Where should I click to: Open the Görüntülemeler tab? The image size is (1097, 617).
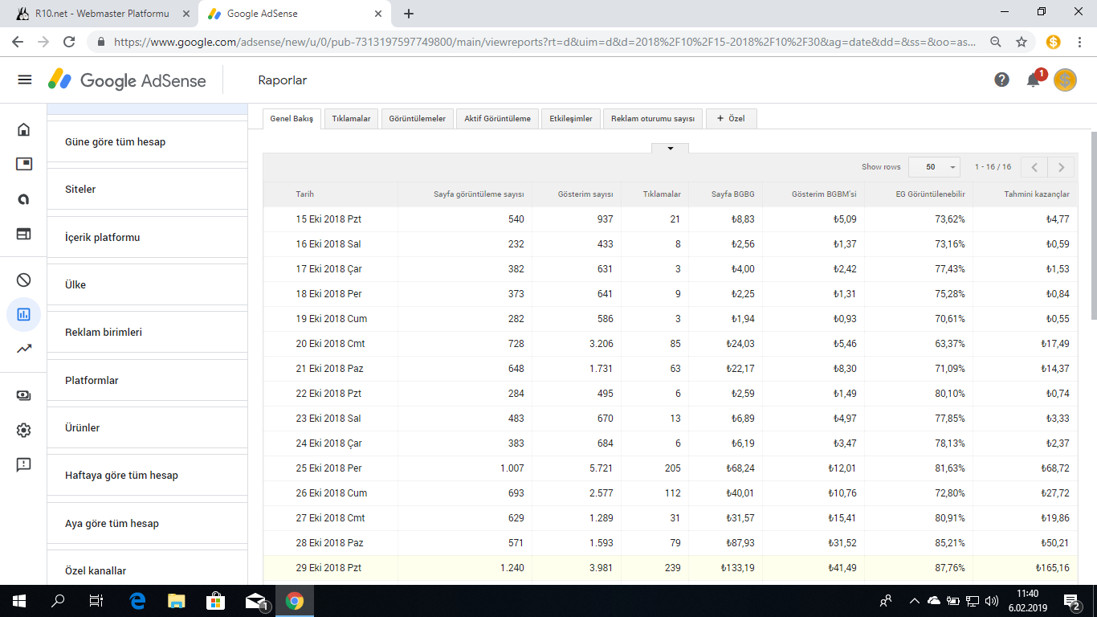point(417,119)
